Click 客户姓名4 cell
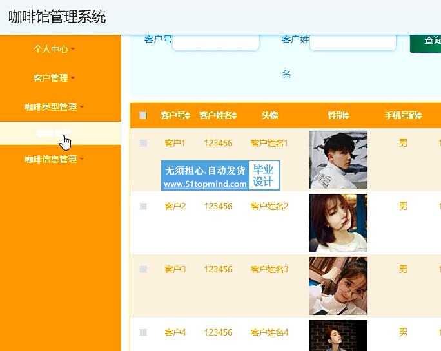This screenshot has width=441, height=351. [269, 333]
